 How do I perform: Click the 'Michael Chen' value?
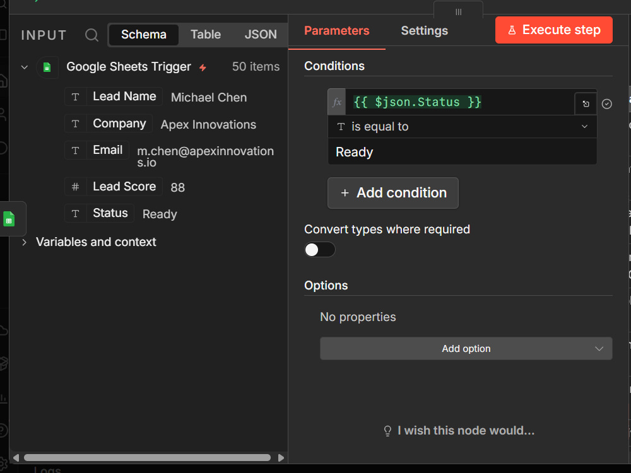(209, 98)
